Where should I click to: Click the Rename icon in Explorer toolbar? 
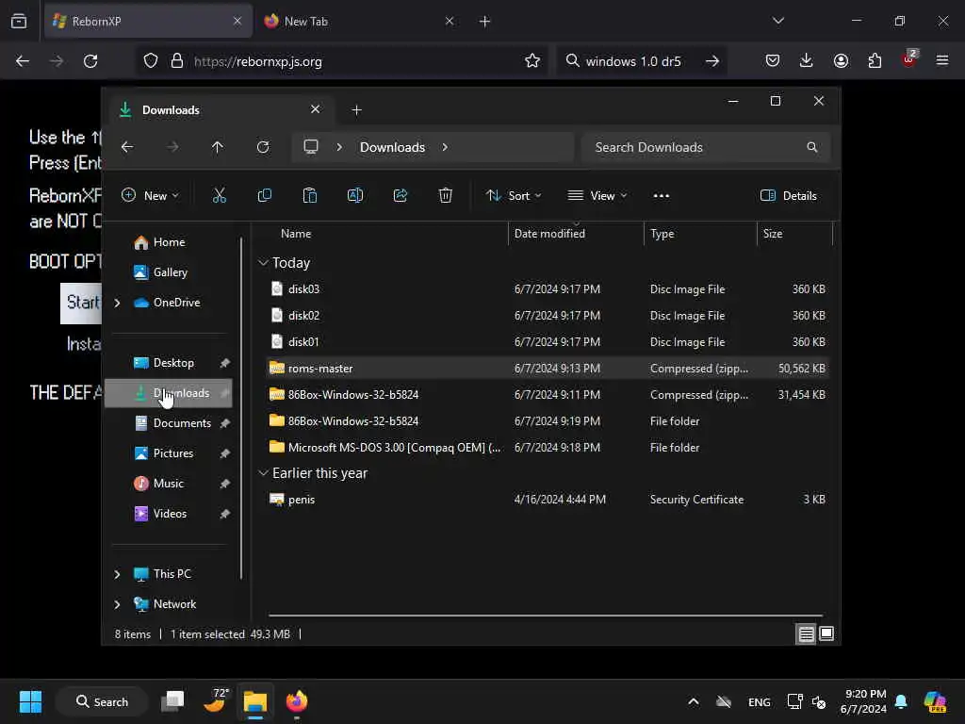tap(355, 196)
